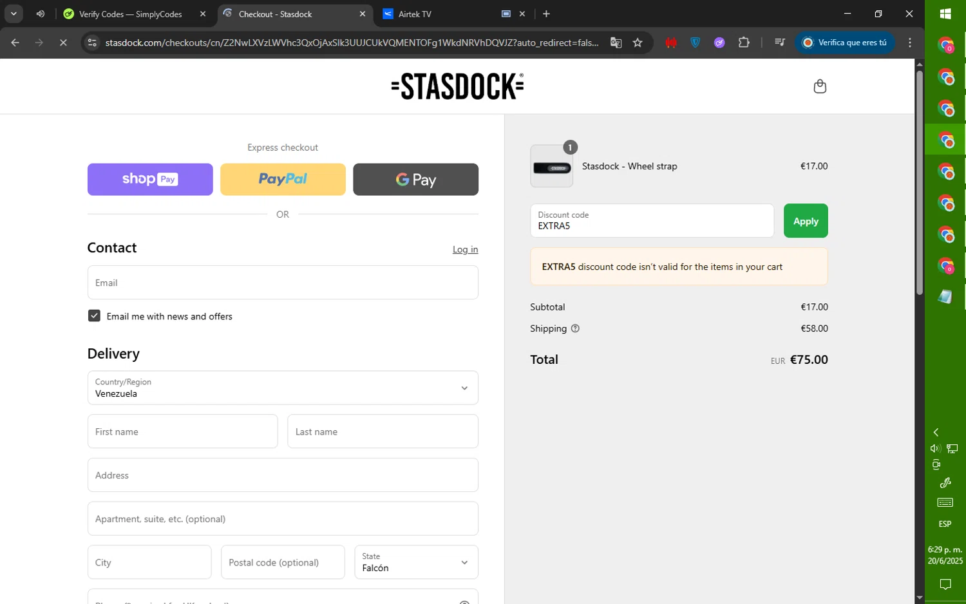Open taskbar volume speaker icon
Viewport: 966px width, 604px height.
(x=936, y=448)
